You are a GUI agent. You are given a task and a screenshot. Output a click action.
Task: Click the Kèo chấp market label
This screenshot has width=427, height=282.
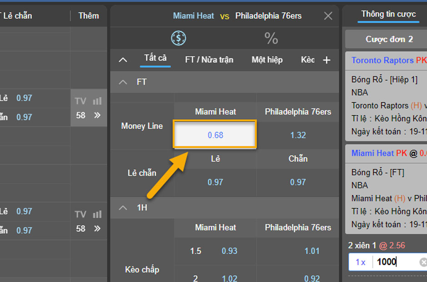(142, 270)
